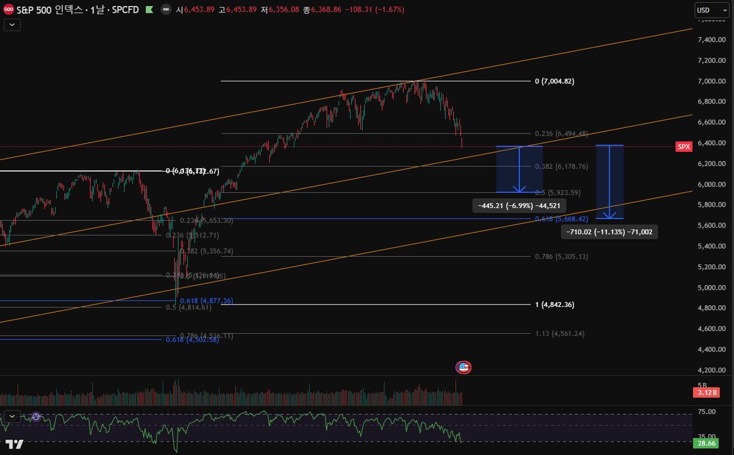
Task: Click the green RSI value 28.66
Action: click(705, 442)
